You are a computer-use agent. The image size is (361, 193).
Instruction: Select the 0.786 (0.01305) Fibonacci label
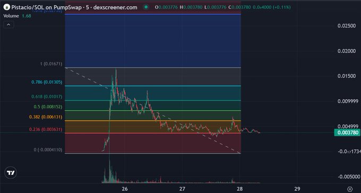click(47, 82)
